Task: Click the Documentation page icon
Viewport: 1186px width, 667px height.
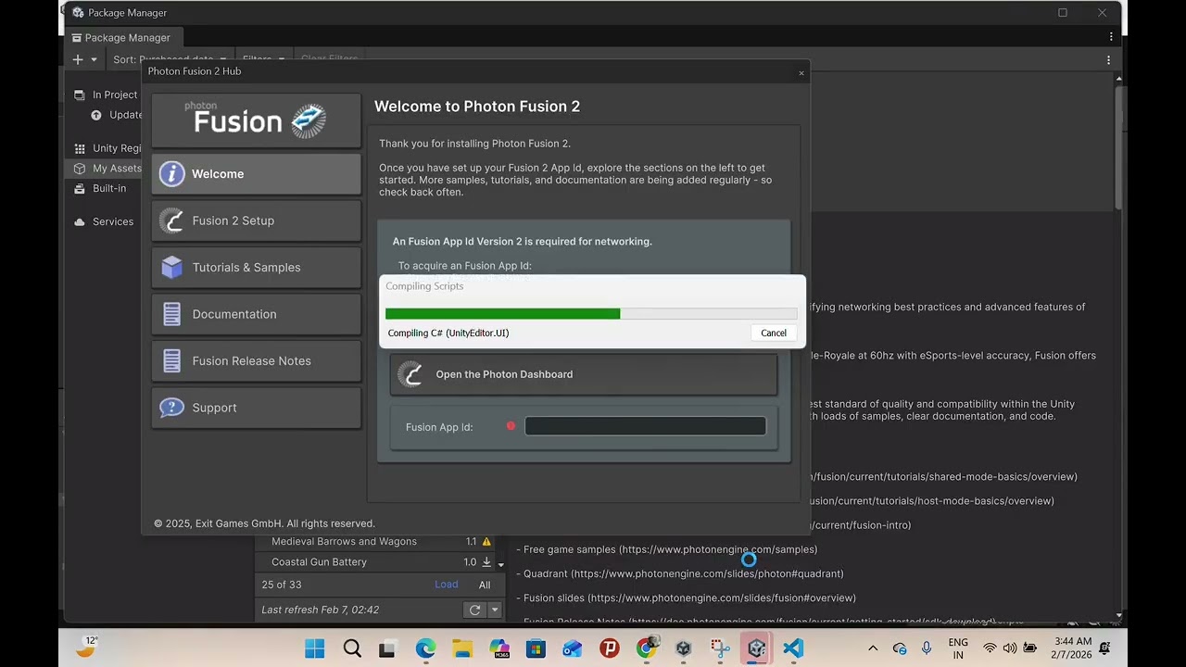Action: pos(171,314)
